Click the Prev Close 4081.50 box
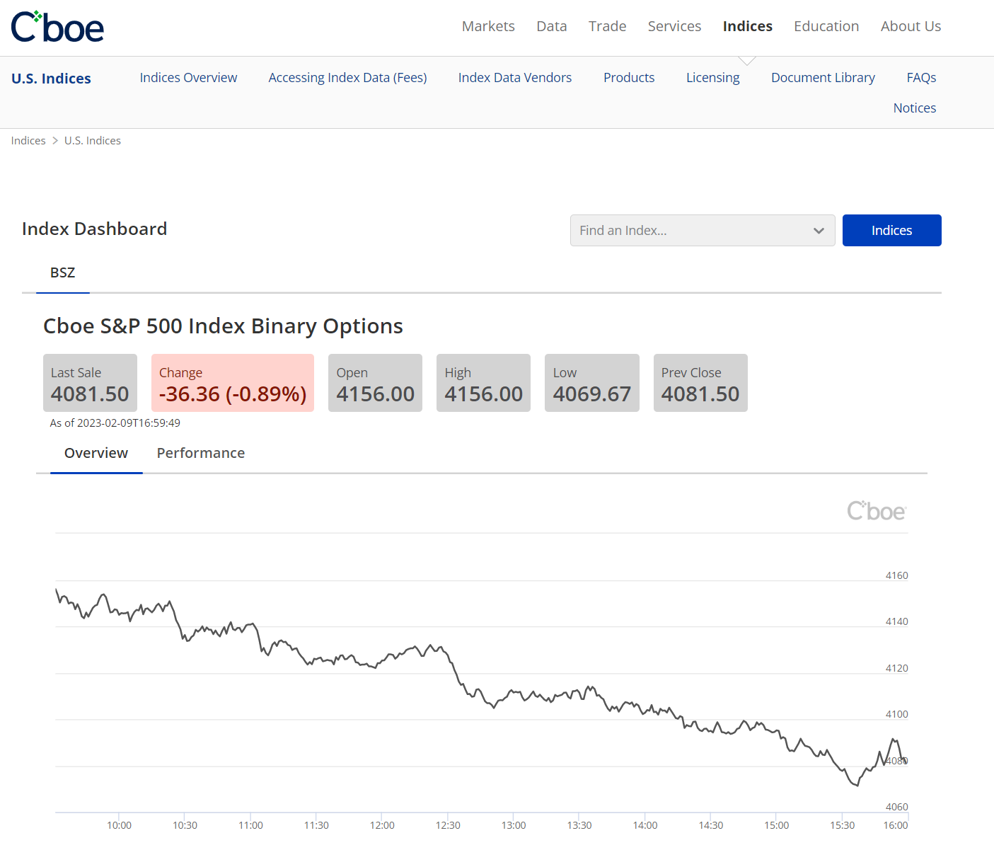994x850 pixels. [x=700, y=383]
